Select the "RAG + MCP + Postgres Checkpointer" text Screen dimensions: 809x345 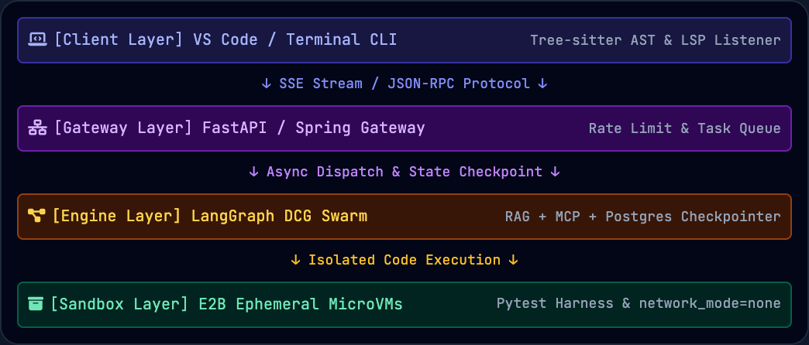pos(643,217)
